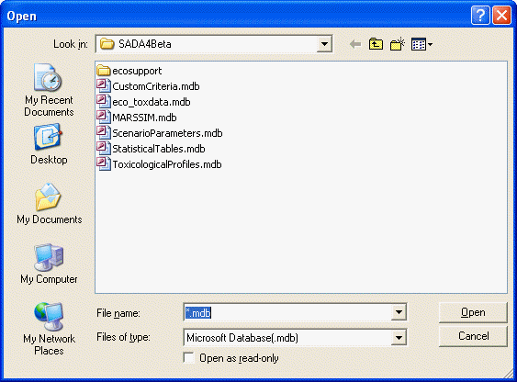Open My Recent Documents place
Screen dimensions: 517x382
click(49, 90)
